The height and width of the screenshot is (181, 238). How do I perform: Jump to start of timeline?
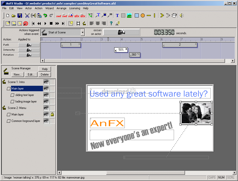pos(33,23)
